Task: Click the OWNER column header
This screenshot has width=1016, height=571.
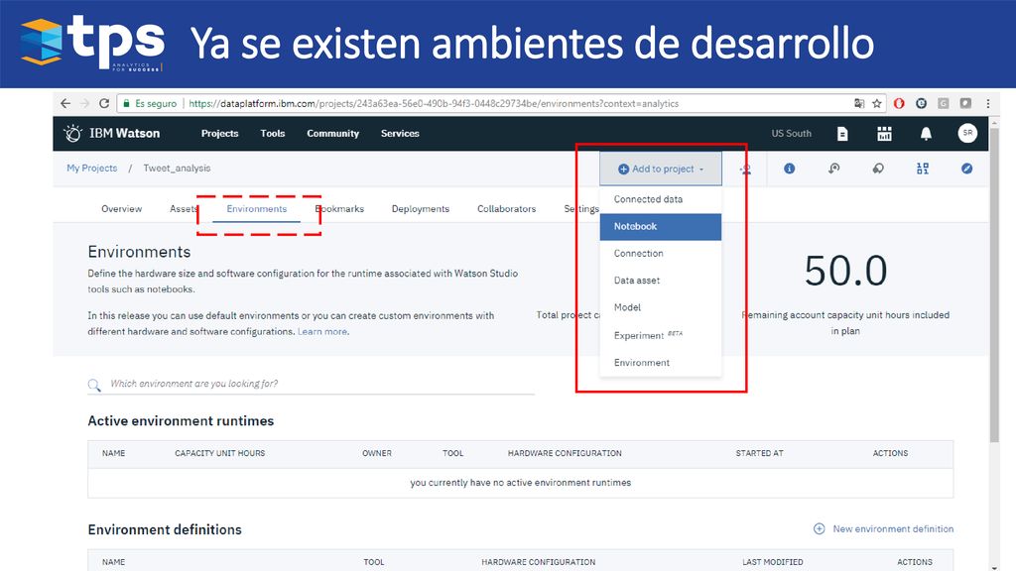Action: [x=377, y=453]
